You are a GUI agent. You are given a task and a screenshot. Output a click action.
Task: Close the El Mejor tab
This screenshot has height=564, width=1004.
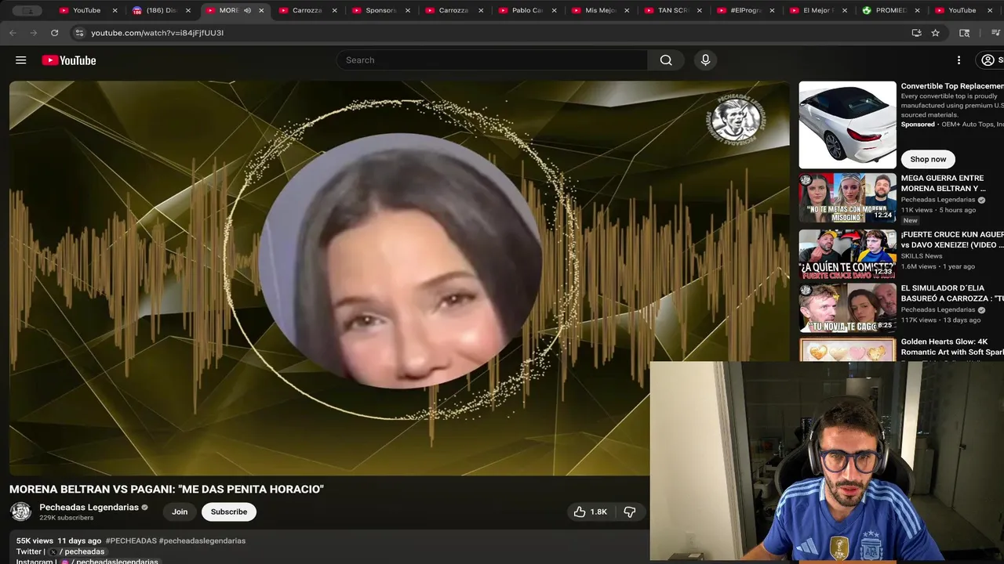coord(845,10)
